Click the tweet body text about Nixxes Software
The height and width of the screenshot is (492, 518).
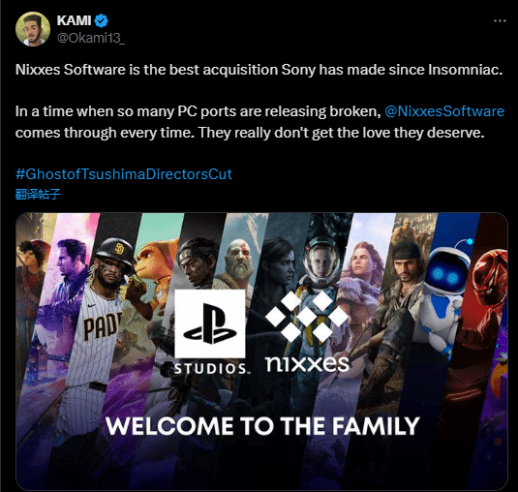tap(259, 101)
